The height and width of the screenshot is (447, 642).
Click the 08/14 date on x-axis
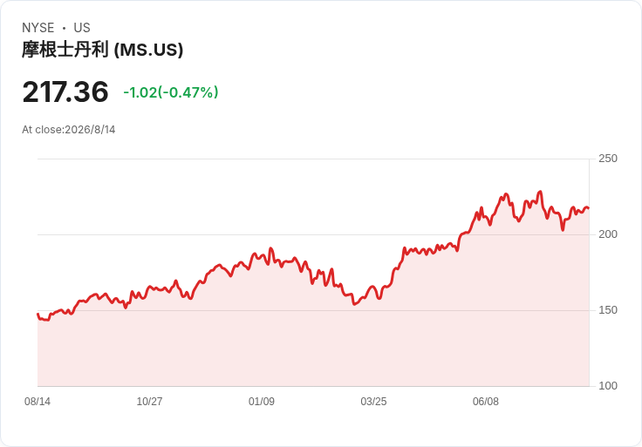point(38,402)
